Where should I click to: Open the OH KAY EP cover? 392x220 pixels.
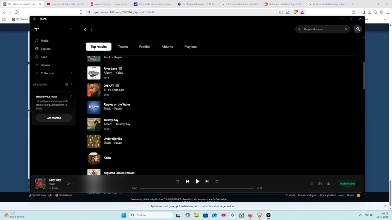click(x=94, y=90)
